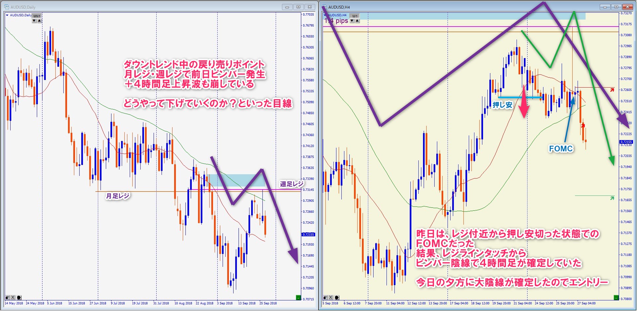Click the '27 Sep 04:00' time on H4 axis
Screen dimensions: 637x311
(x=586, y=303)
